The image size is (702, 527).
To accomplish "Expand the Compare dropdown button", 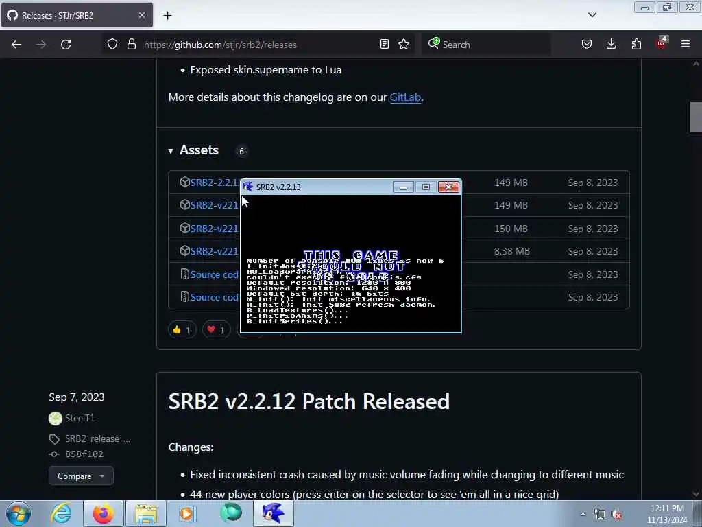I will [81, 476].
